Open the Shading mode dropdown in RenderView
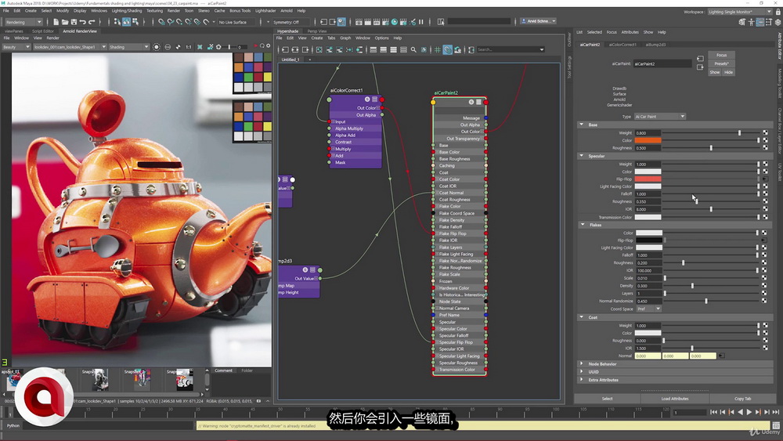This screenshot has width=783, height=441. coord(129,47)
